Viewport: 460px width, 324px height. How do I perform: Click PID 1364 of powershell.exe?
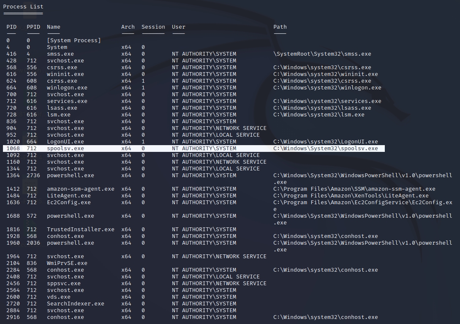pyautogui.click(x=13, y=175)
